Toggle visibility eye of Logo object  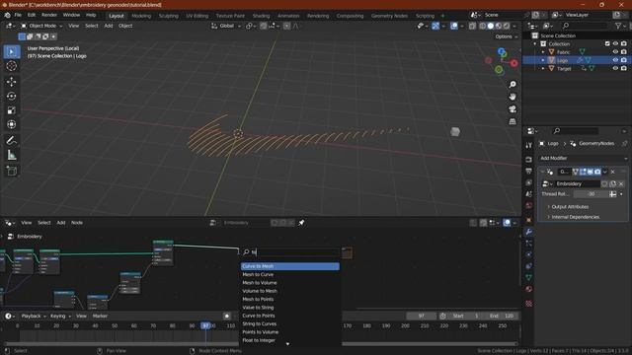tap(615, 60)
